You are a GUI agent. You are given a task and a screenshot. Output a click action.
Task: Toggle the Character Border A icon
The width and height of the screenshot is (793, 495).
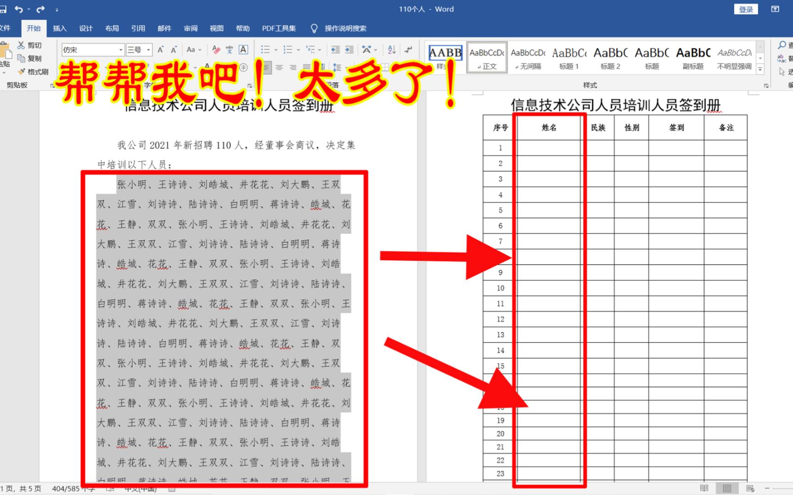pyautogui.click(x=243, y=49)
